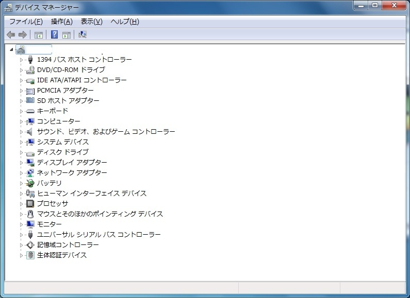410x298 pixels.
Task: Click the Show/Hide action pane toolbar icon
Action: coord(67,34)
